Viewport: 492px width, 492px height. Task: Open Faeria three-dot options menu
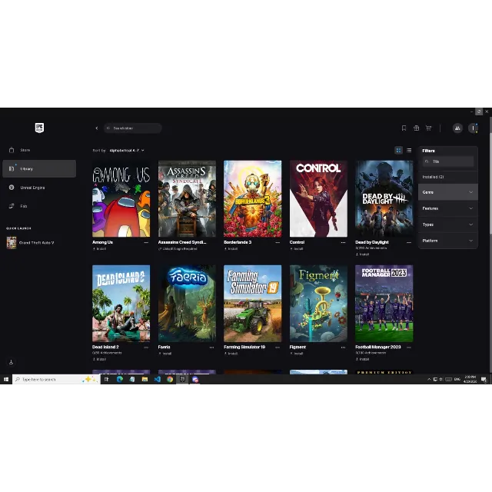[211, 347]
